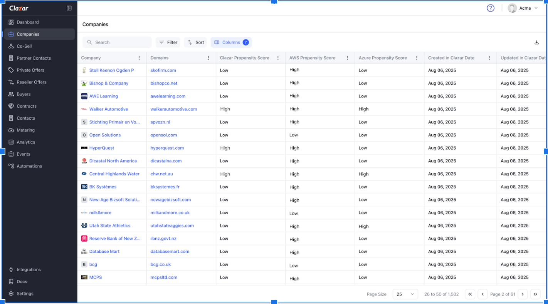This screenshot has height=304, width=548.
Task: Click the AWE Learning company logo
Action: [84, 96]
